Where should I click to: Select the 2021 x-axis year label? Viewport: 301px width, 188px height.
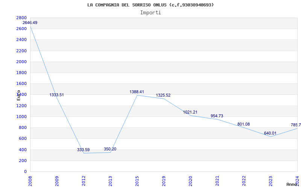click(x=217, y=181)
